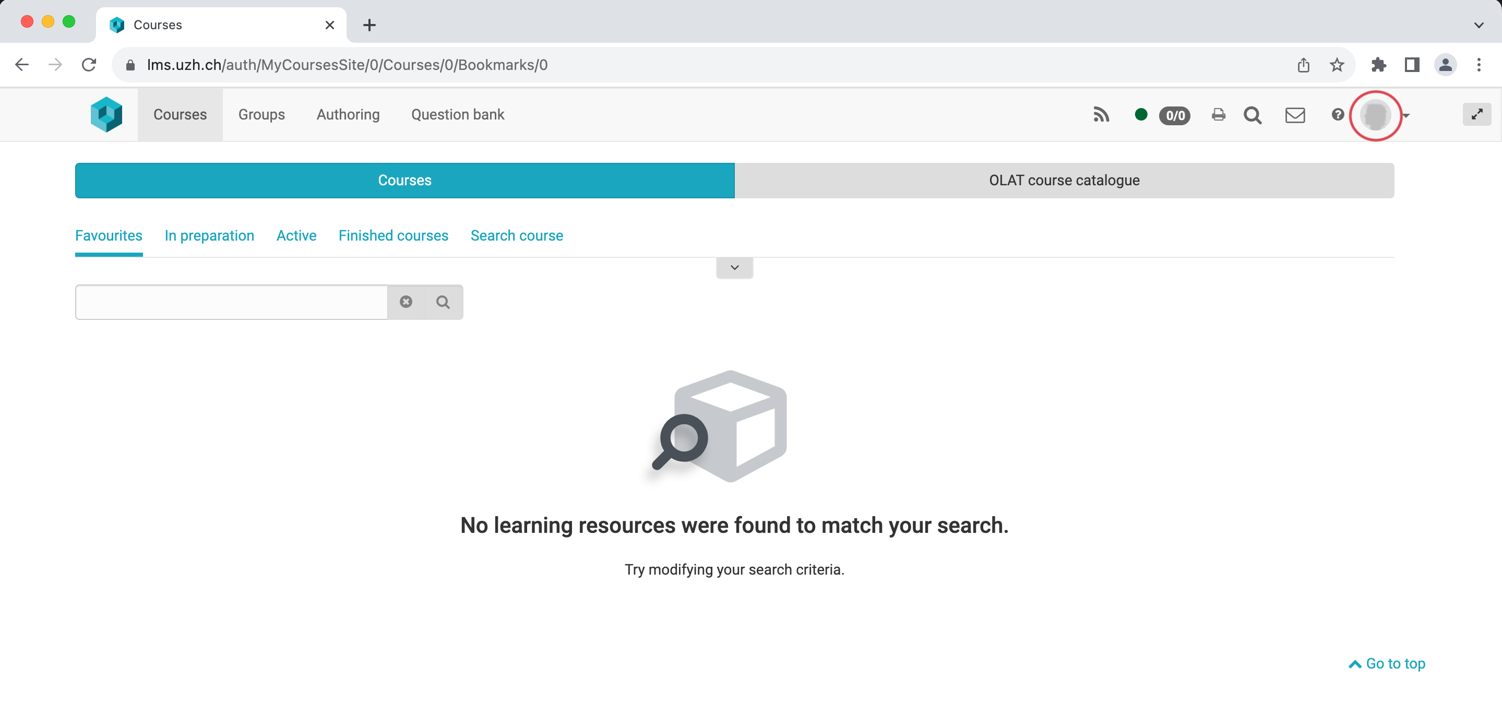Share this page from address bar
The width and height of the screenshot is (1502, 715).
(1304, 65)
